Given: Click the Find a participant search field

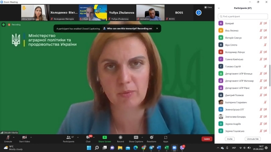Looking at the screenshot, I should (243, 16).
